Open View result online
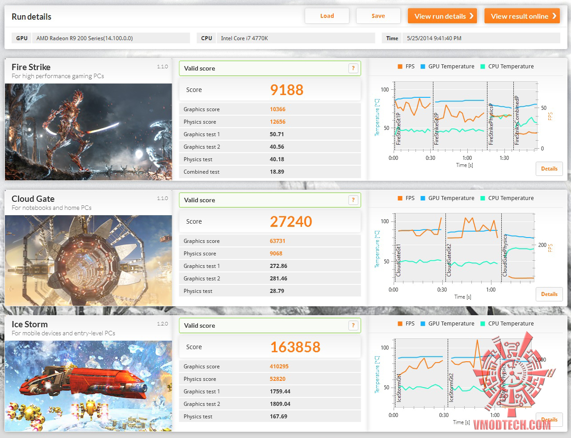The height and width of the screenshot is (438, 571). click(x=522, y=16)
